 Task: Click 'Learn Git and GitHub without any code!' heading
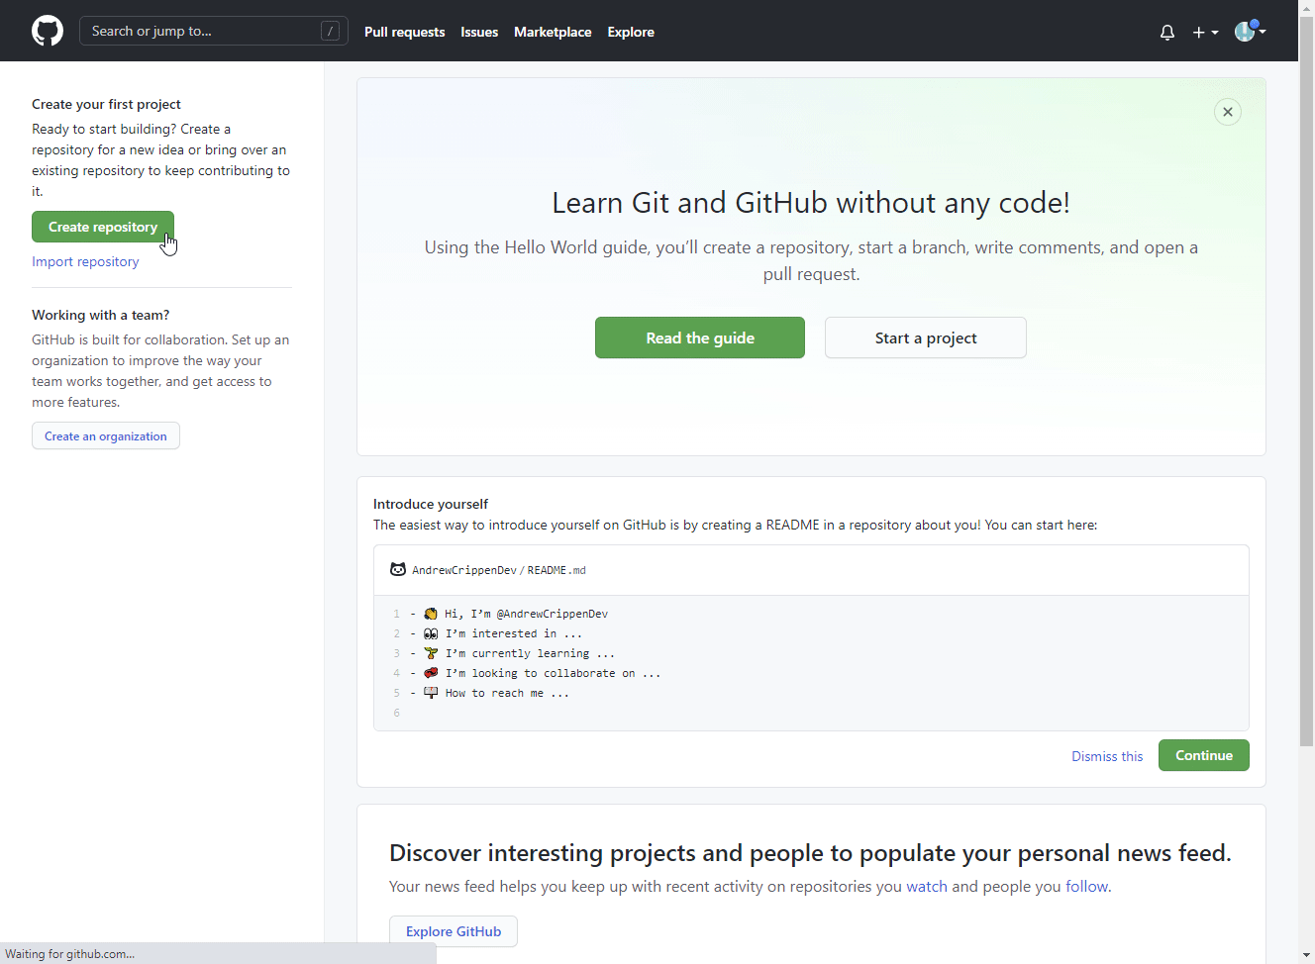point(811,203)
